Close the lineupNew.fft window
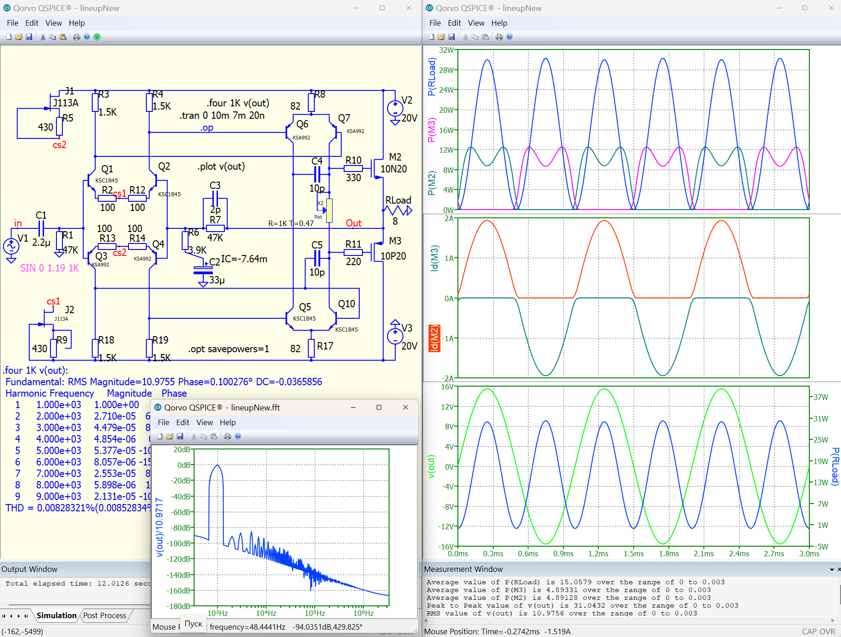Image resolution: width=841 pixels, height=637 pixels. pos(406,407)
